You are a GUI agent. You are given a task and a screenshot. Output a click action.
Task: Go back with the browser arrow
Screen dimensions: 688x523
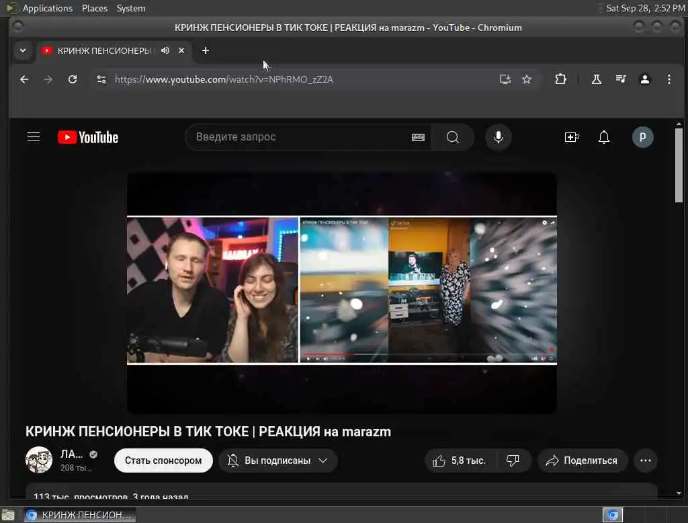pyautogui.click(x=25, y=79)
